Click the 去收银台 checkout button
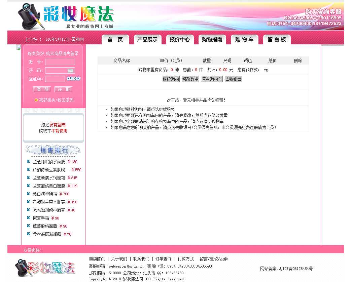Viewport: 351px width, 282px height. 233,79
